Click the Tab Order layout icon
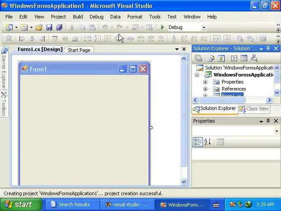The image size is (281, 211). click(263, 38)
